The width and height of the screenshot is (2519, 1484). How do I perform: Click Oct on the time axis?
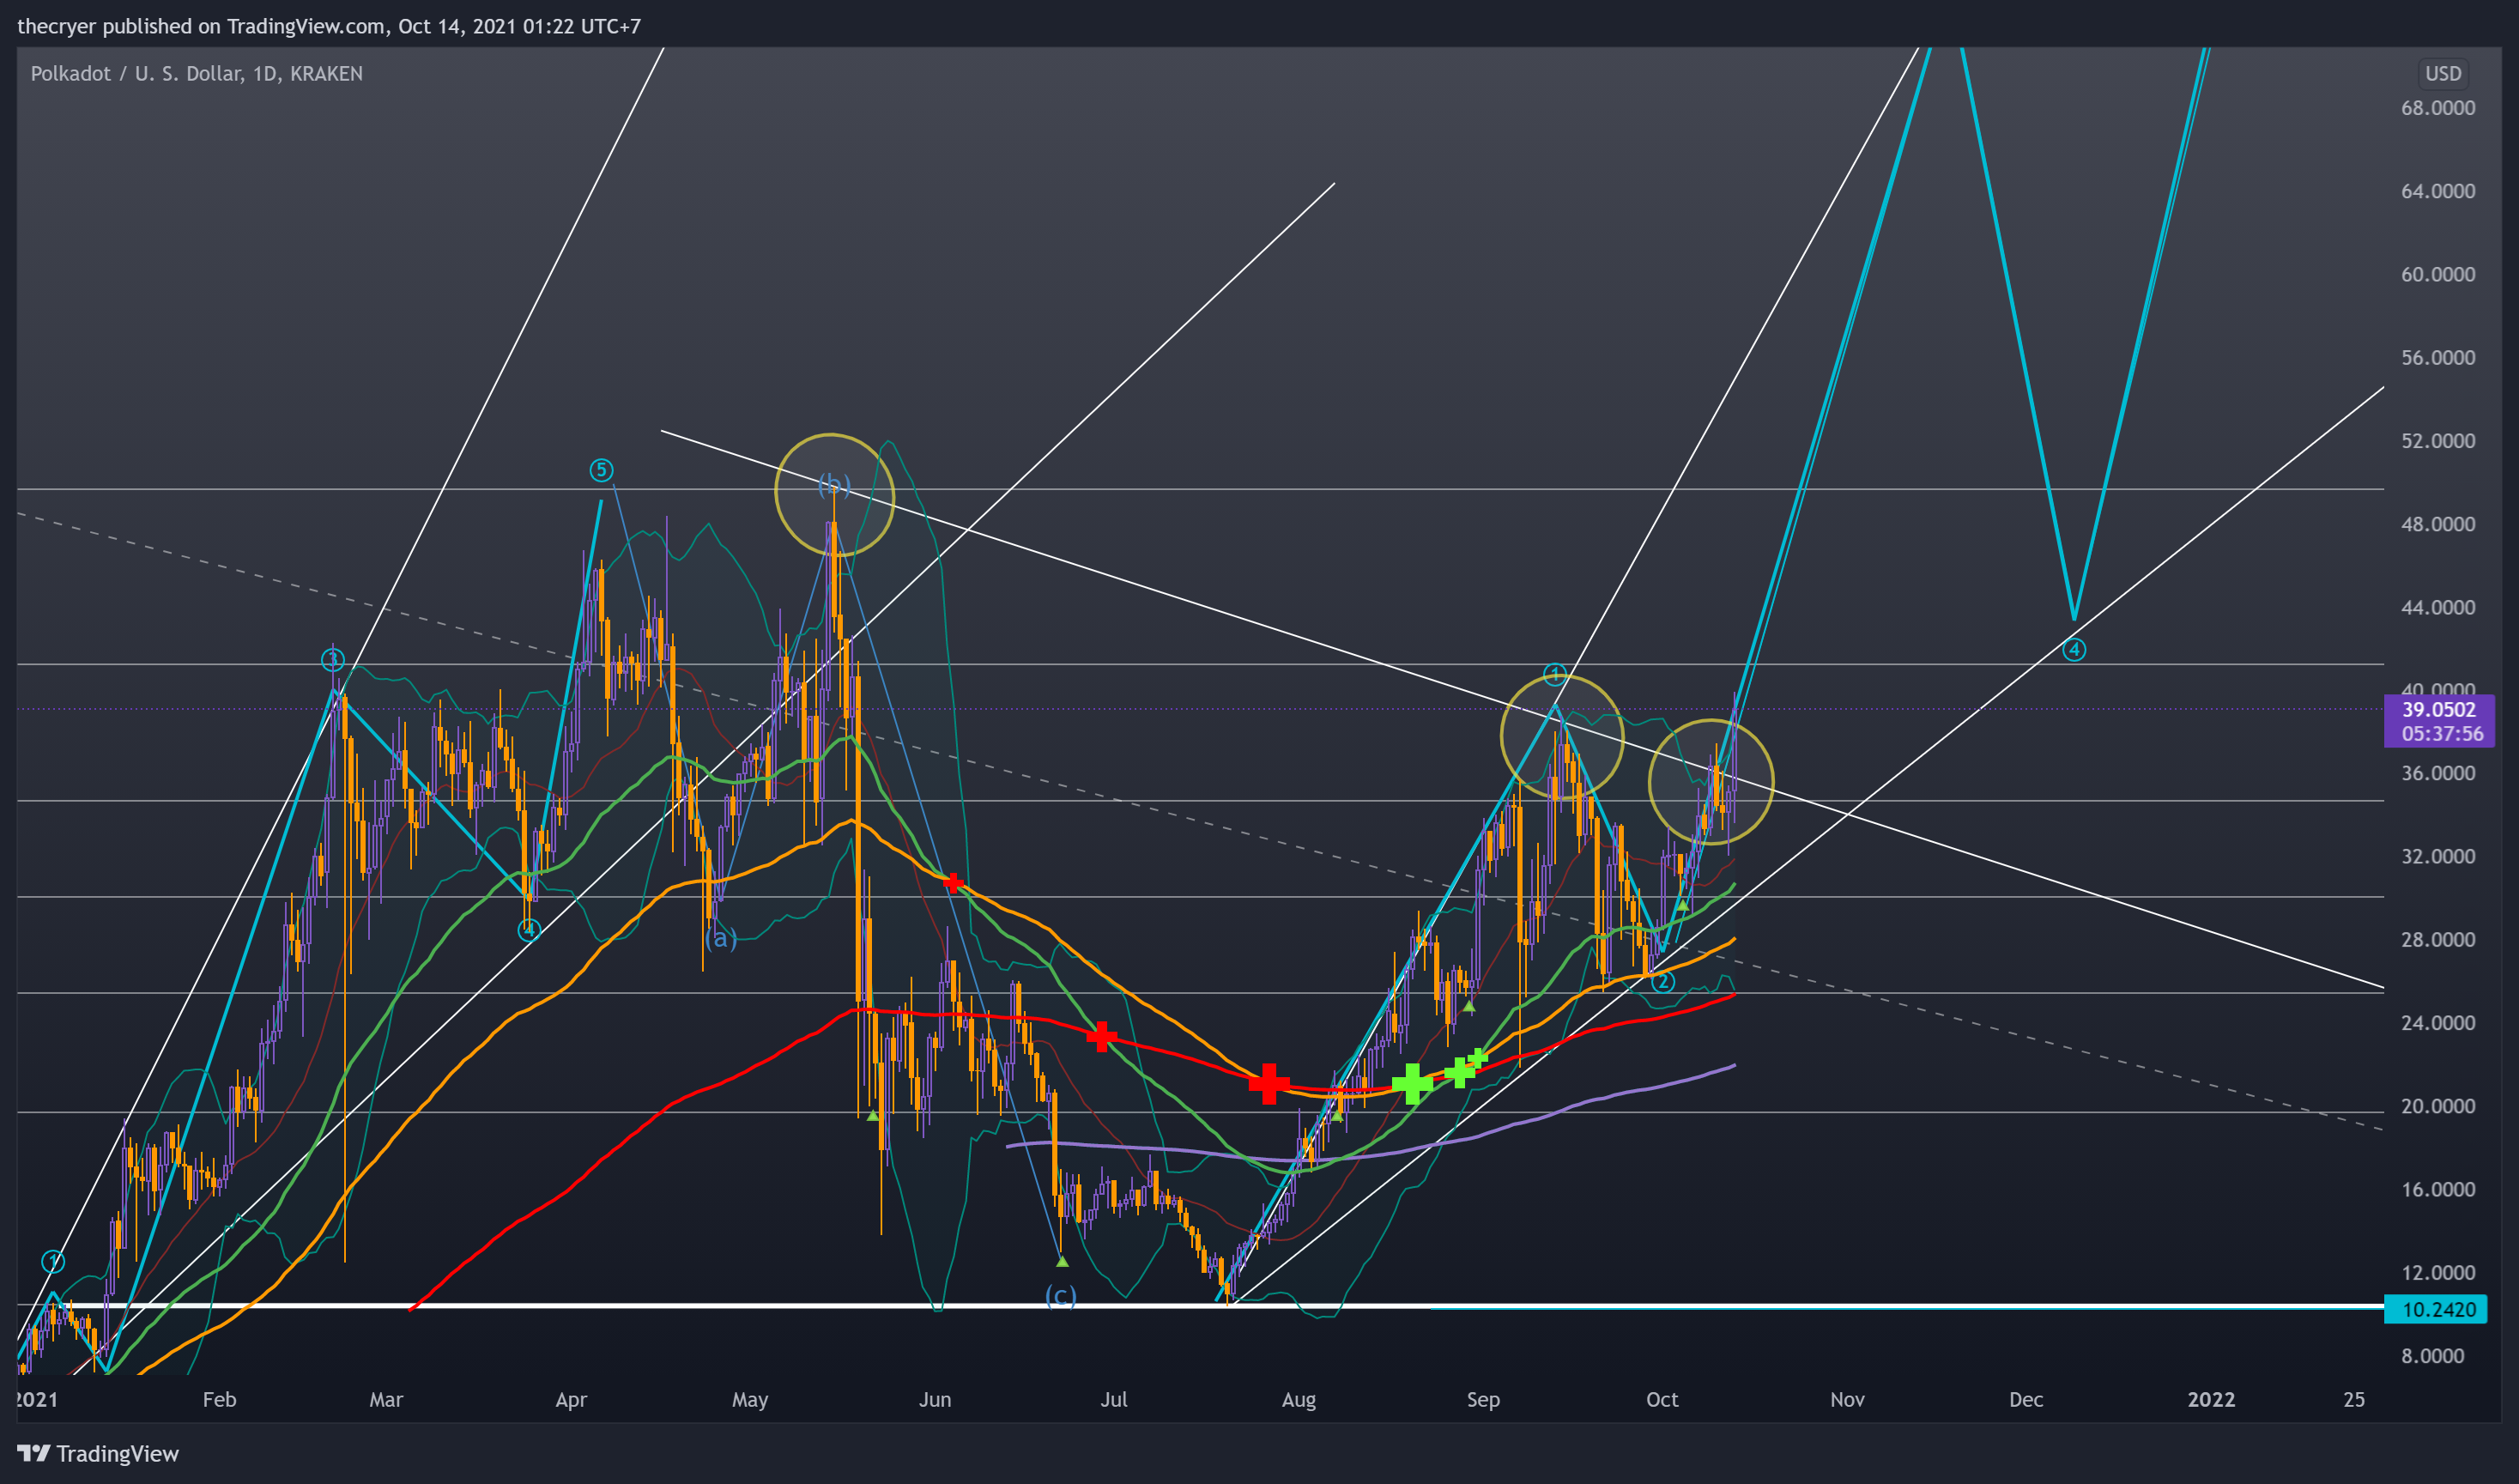[1662, 1399]
